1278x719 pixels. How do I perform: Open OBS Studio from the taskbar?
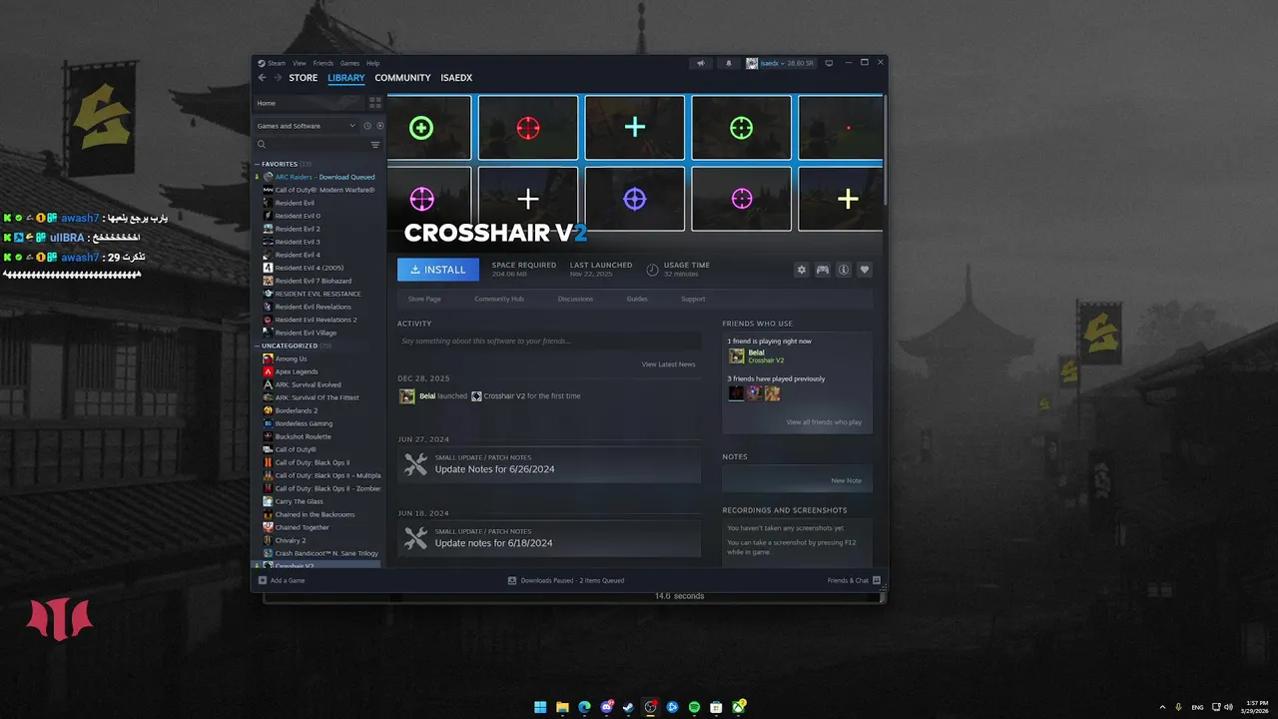(x=650, y=707)
